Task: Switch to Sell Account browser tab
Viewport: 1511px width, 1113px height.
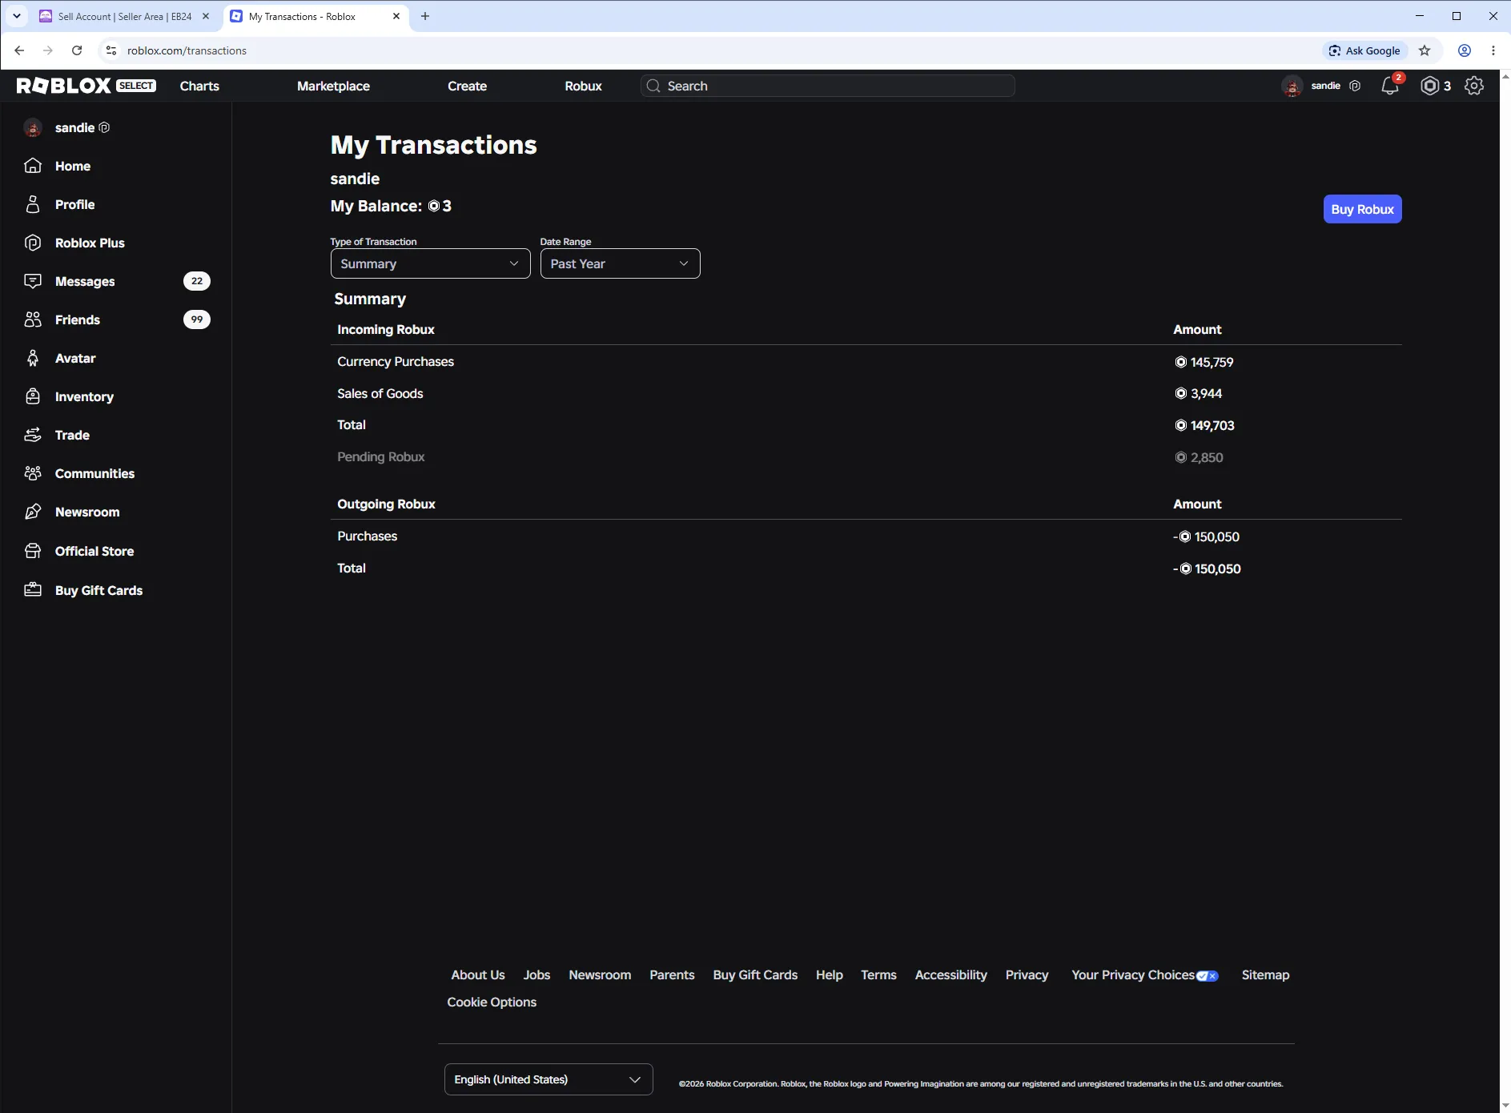Action: [x=124, y=16]
